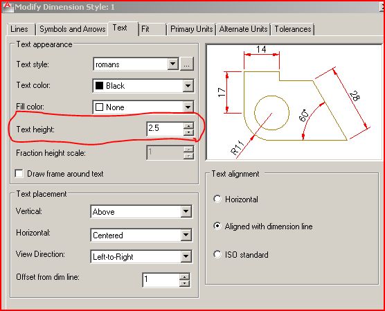385x311 pixels.
Task: Expand the Text style romans dropdown
Action: click(x=173, y=64)
